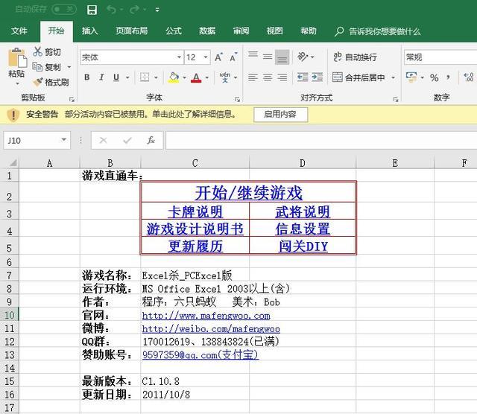The height and width of the screenshot is (414, 477).
Task: Expand font color dropdown arrow
Action: (x=207, y=78)
